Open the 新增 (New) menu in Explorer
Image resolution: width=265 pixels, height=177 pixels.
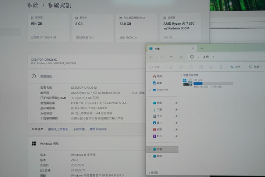156,67
